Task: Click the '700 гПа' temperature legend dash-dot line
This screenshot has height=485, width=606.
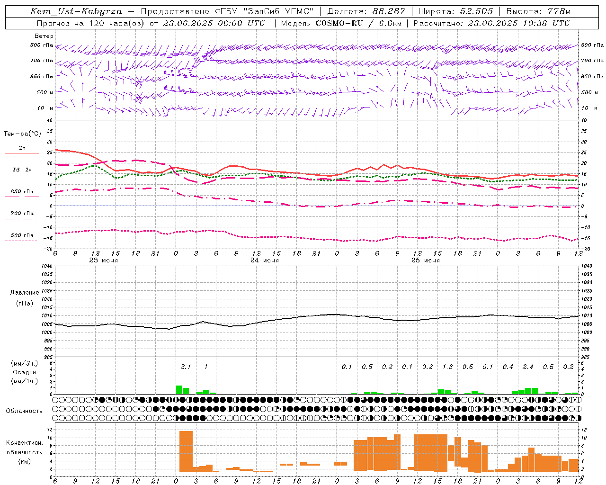Action: (21, 219)
